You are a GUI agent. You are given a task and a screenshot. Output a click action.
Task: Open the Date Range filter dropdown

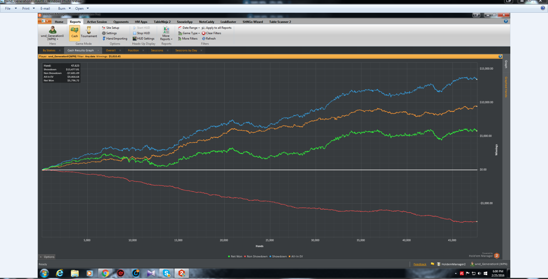pyautogui.click(x=189, y=28)
